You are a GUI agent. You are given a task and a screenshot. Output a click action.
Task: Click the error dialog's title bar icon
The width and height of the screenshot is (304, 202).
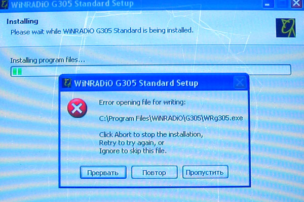(x=67, y=83)
